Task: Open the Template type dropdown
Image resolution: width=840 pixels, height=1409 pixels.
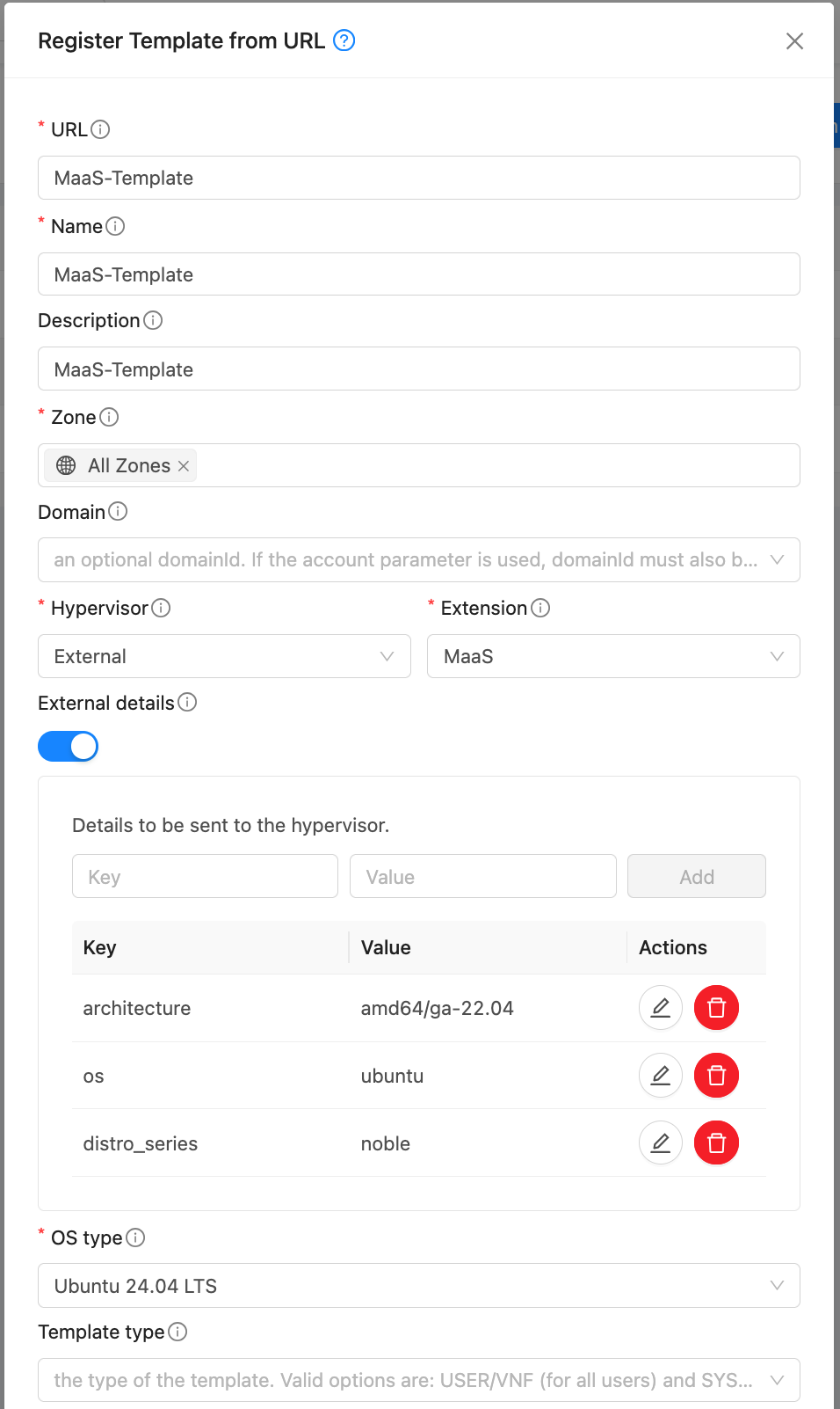Action: 419,1380
